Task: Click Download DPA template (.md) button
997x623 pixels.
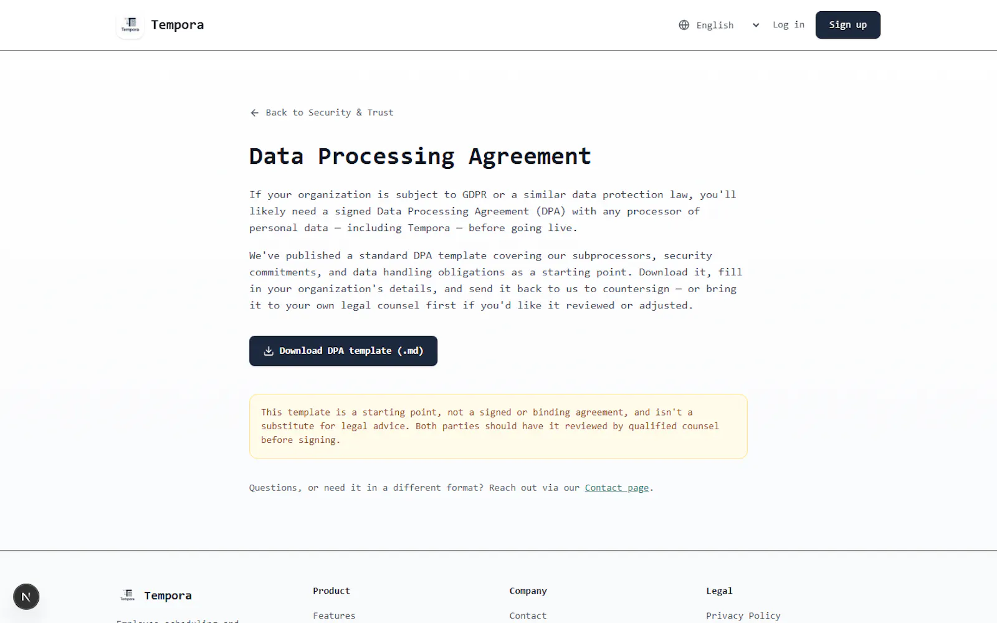Action: pyautogui.click(x=343, y=351)
